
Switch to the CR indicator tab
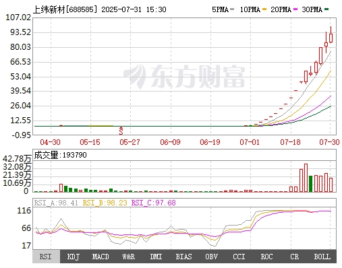tap(295, 257)
